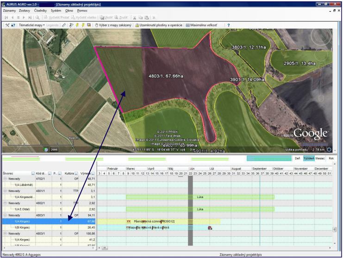This screenshot has height=258, width=343.
Task: Switch timeline to Rok view
Action: click(x=331, y=158)
